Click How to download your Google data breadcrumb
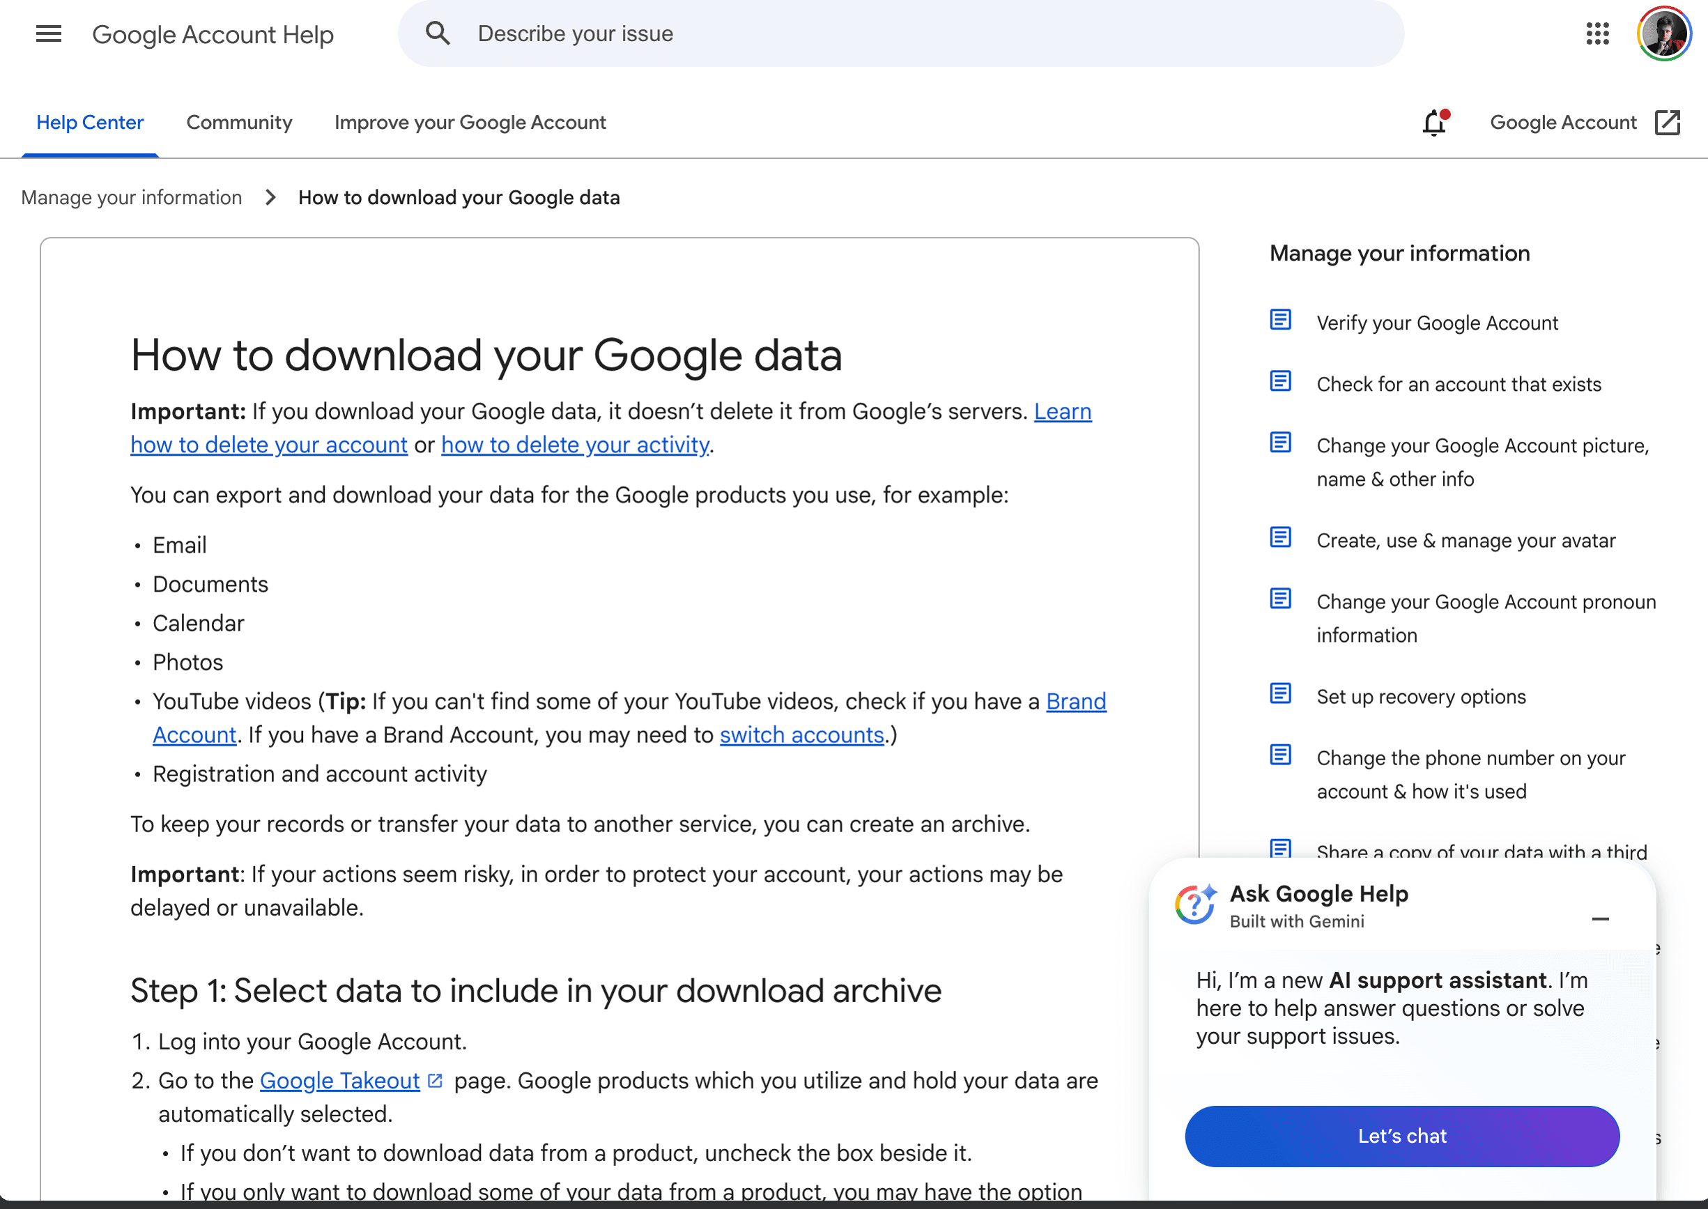This screenshot has width=1708, height=1209. coord(459,197)
